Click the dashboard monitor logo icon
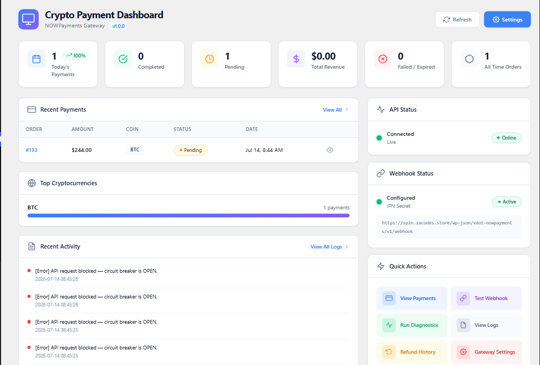Image resolution: width=540 pixels, height=365 pixels. (29, 19)
